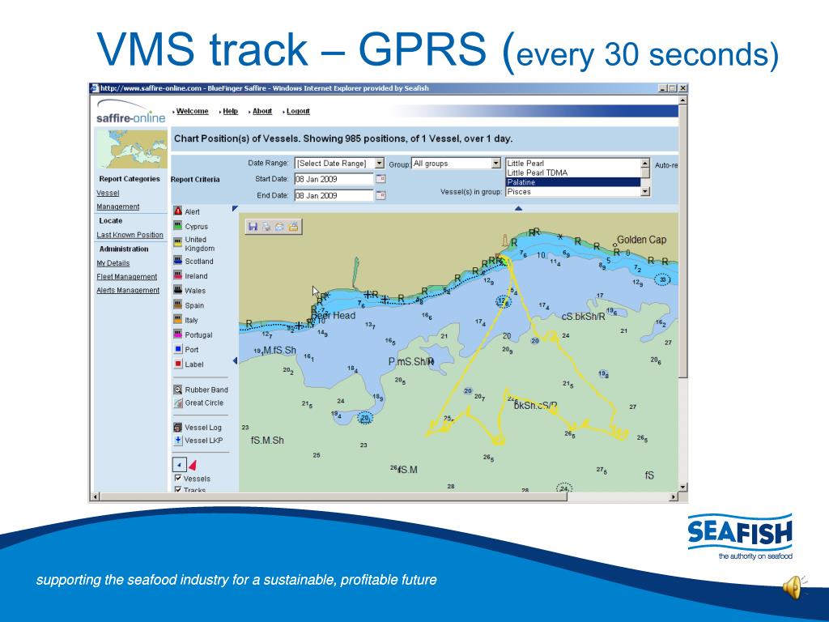Click the Ireland vessel icon

pyautogui.click(x=178, y=275)
